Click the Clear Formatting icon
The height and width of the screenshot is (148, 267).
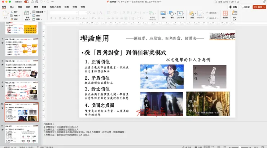coord(101,13)
